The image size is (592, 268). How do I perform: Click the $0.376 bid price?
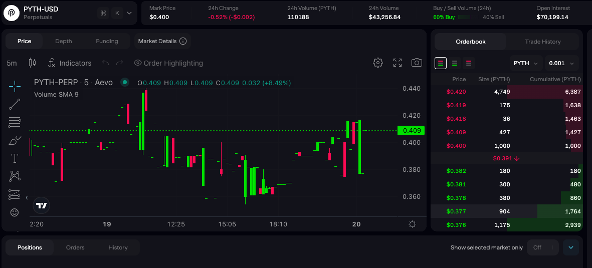[x=456, y=225]
